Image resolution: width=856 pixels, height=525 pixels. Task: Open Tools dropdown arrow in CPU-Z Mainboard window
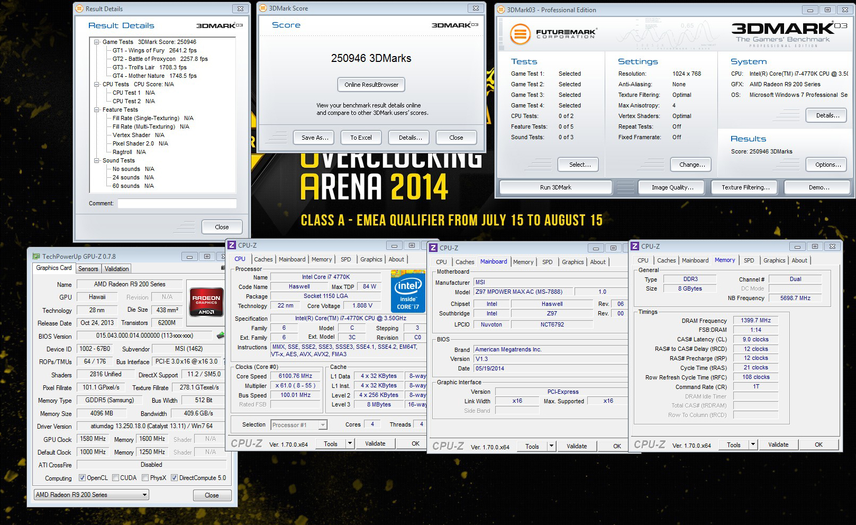click(x=551, y=446)
